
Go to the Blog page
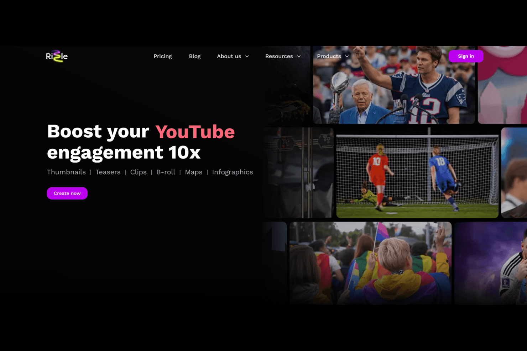[194, 56]
